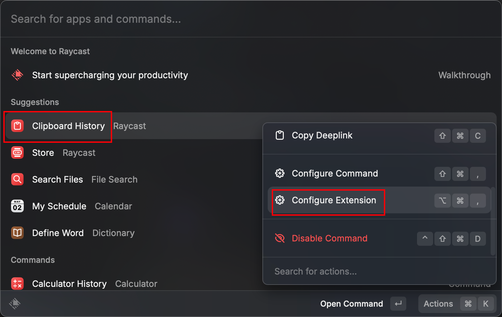The width and height of the screenshot is (502, 317).
Task: Click the Store red icon
Action: click(x=17, y=152)
